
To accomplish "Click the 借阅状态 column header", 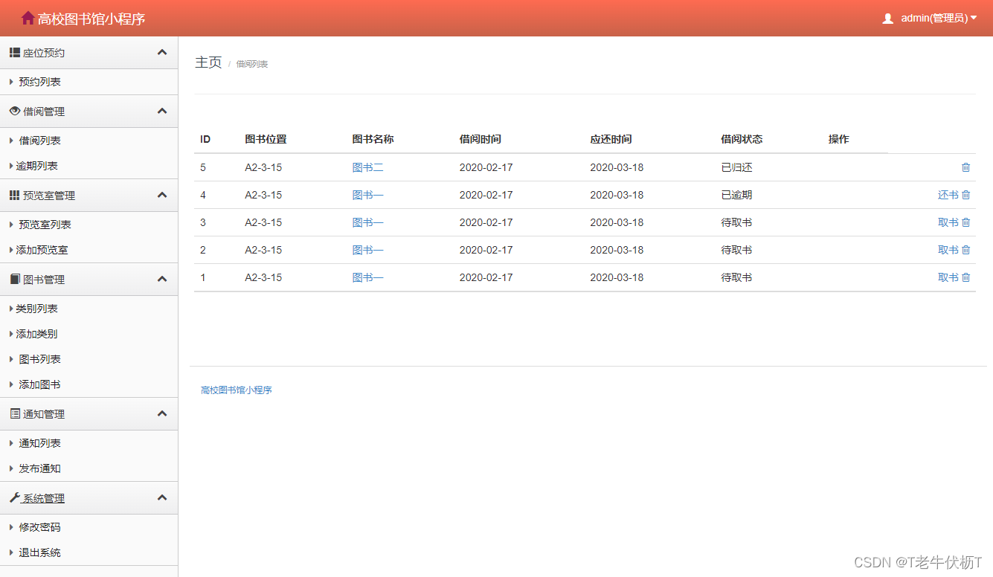I will [742, 139].
